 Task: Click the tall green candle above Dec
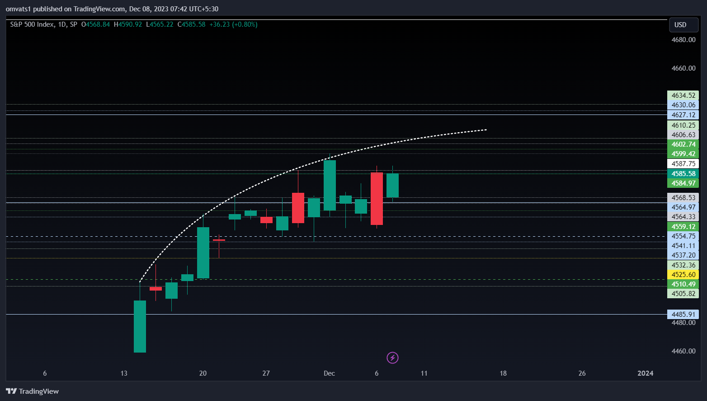coord(330,186)
